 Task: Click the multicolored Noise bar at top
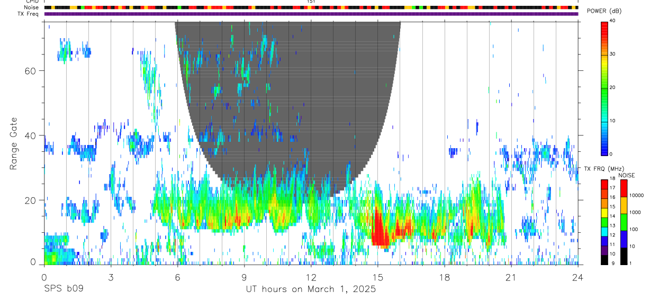tap(311, 7)
